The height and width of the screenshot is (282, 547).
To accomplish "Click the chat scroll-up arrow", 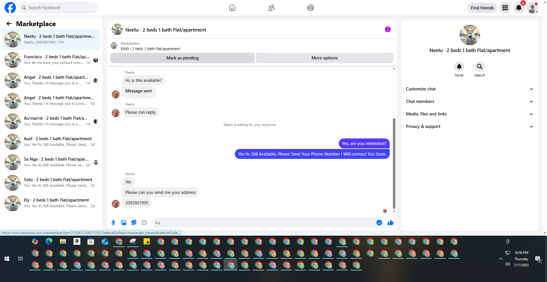I will click(x=394, y=69).
